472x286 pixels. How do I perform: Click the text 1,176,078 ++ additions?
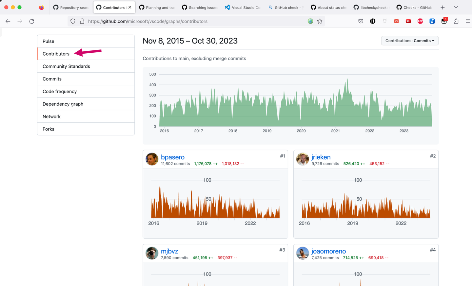click(x=206, y=164)
